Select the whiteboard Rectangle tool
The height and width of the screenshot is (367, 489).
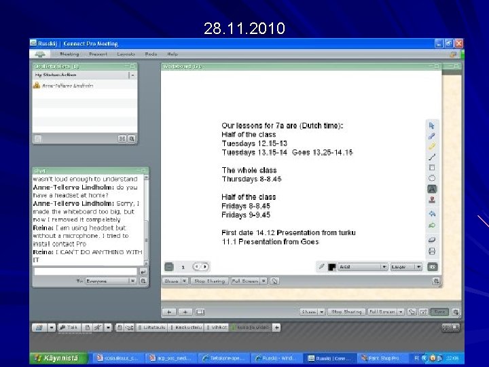432,168
